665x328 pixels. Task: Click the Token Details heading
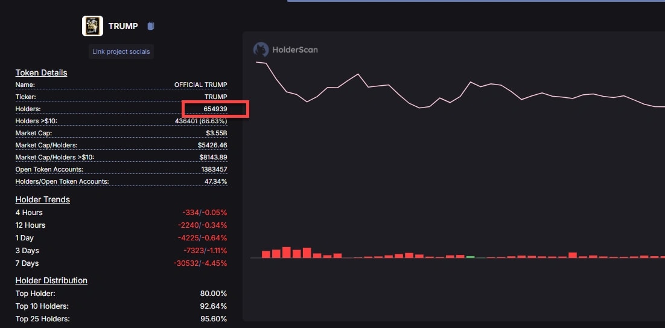pyautogui.click(x=41, y=72)
